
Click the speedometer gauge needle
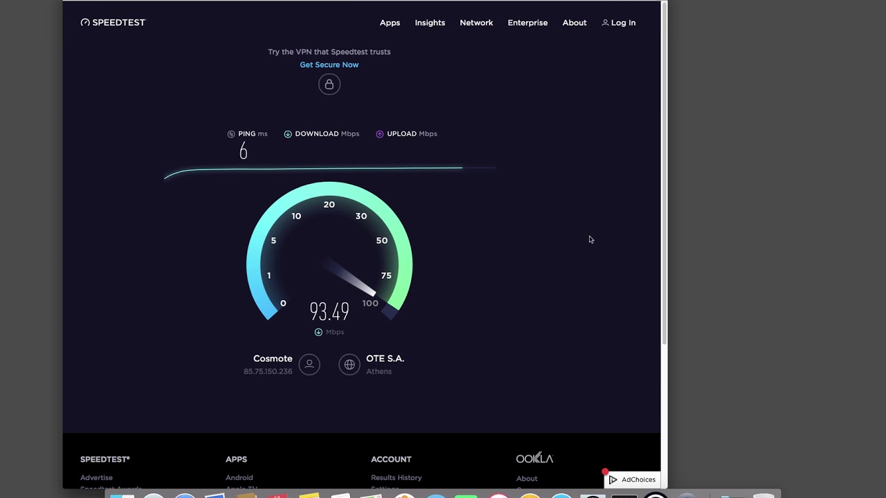(x=350, y=277)
